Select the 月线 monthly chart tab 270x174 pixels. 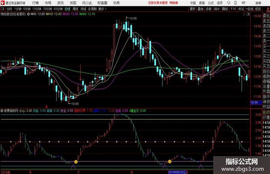click(83, 9)
